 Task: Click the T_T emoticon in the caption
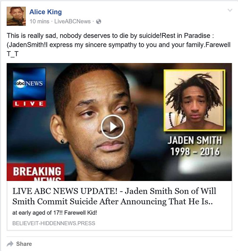pyautogui.click(x=13, y=54)
